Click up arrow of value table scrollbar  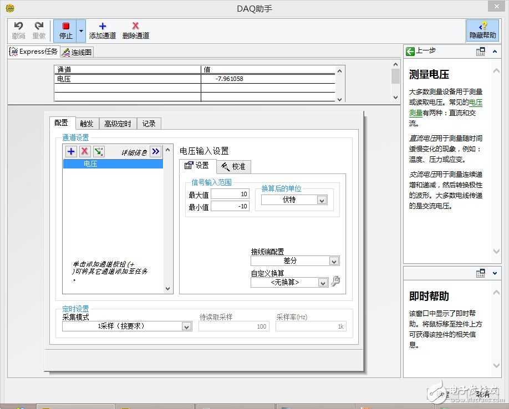(x=339, y=71)
